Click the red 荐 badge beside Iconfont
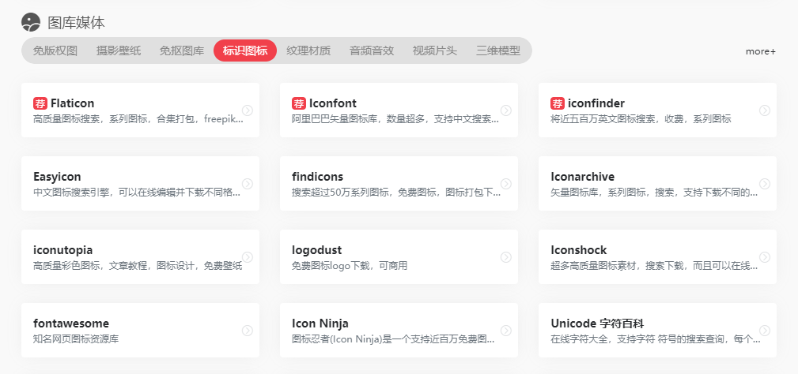The width and height of the screenshot is (798, 374). 299,103
